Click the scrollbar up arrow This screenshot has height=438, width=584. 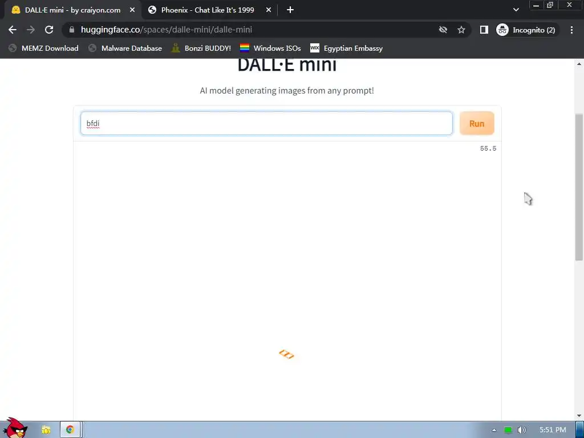pos(579,64)
